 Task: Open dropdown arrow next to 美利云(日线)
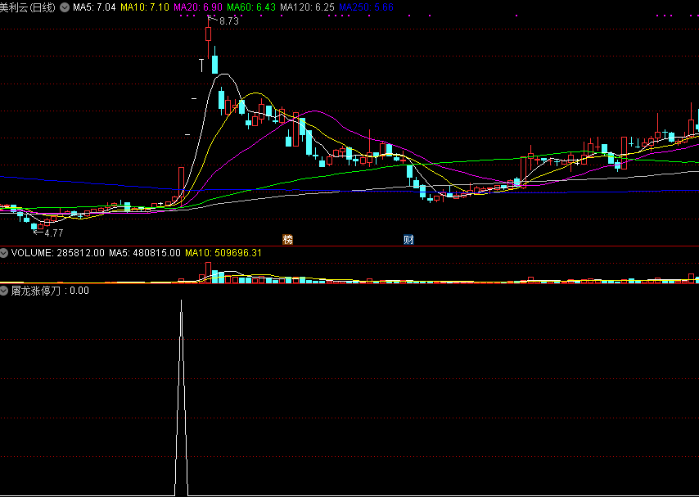[x=65, y=7]
